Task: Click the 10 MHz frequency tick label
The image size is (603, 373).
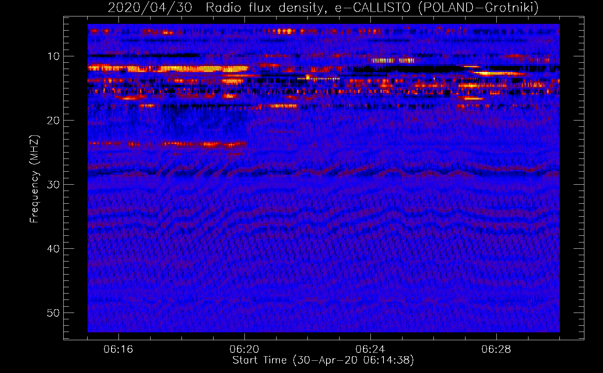Action: (54, 56)
